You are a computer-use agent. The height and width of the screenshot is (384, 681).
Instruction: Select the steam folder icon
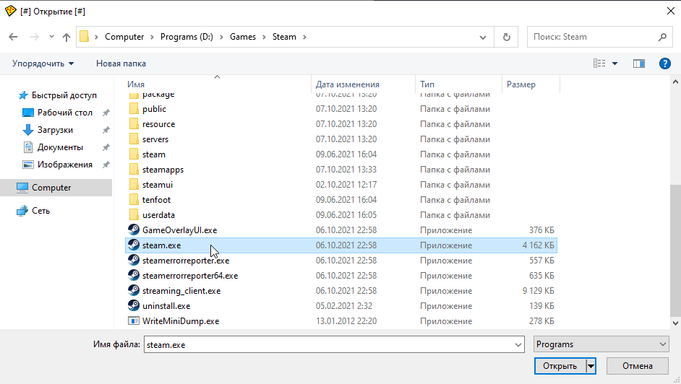pos(134,154)
